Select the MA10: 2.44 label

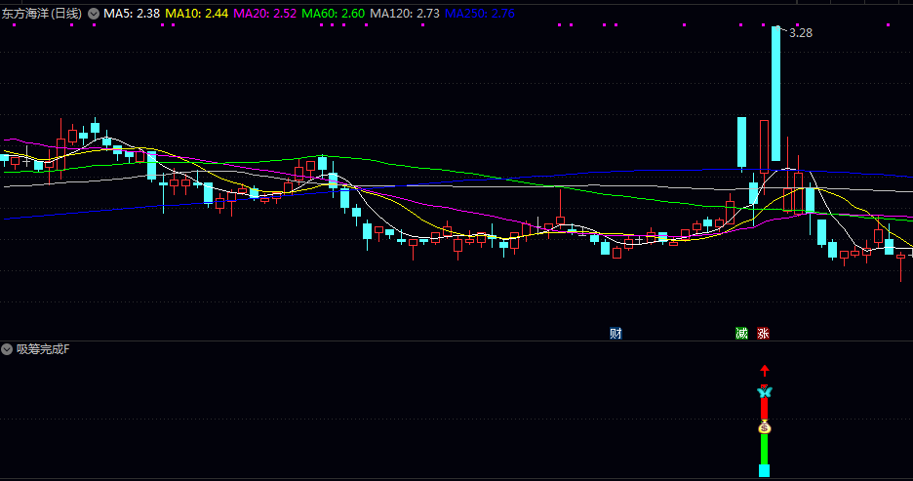tap(197, 14)
